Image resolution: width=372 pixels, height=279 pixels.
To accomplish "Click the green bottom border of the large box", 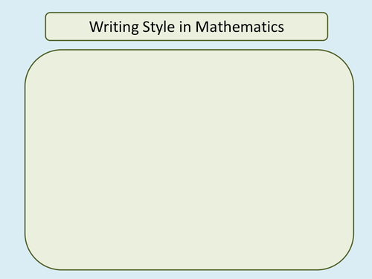I will click(189, 269).
